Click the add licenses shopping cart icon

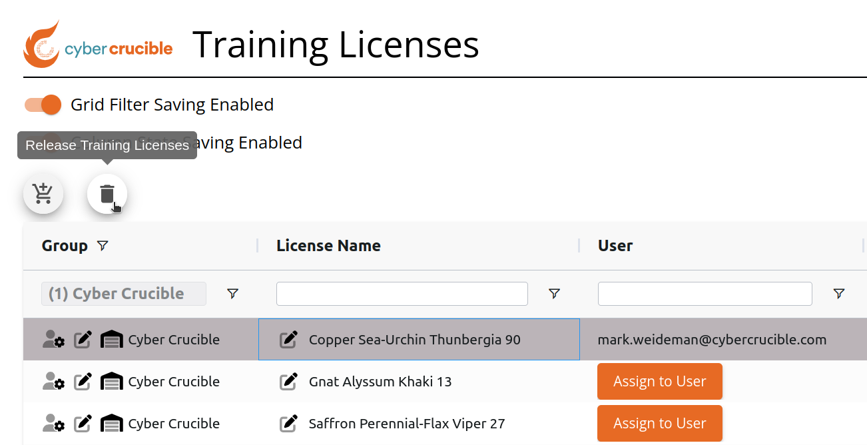43,194
